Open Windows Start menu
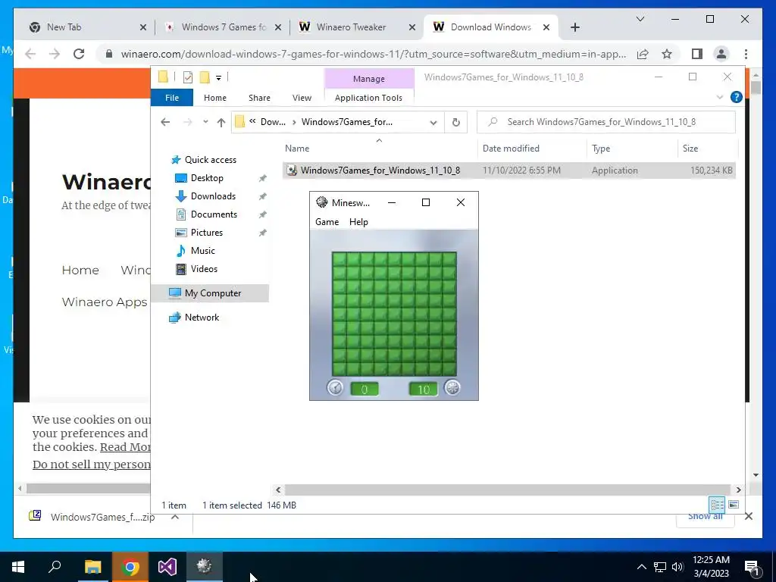This screenshot has width=776, height=582. point(18,567)
